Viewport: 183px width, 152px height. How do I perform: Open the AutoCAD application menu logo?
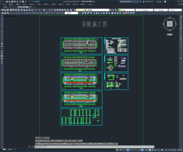point(2,2)
